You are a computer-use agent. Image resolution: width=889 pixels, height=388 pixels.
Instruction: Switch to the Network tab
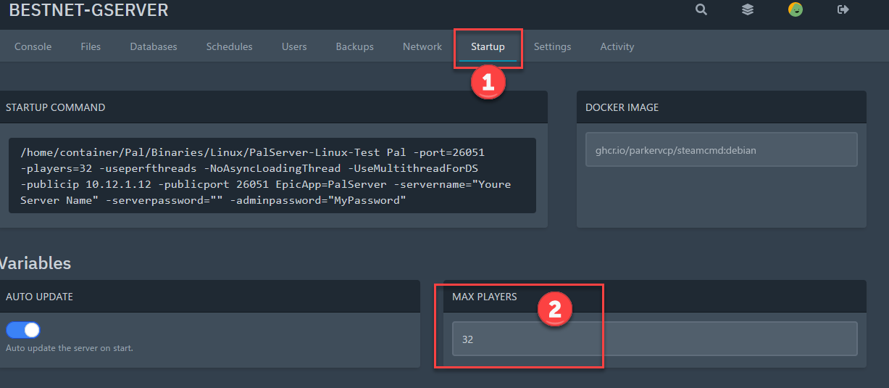422,46
